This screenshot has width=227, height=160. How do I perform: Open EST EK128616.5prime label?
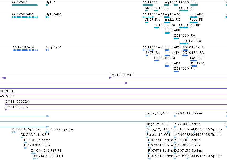coord(208,129)
